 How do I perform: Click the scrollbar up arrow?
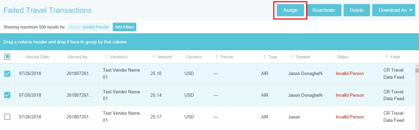[x=417, y=66]
